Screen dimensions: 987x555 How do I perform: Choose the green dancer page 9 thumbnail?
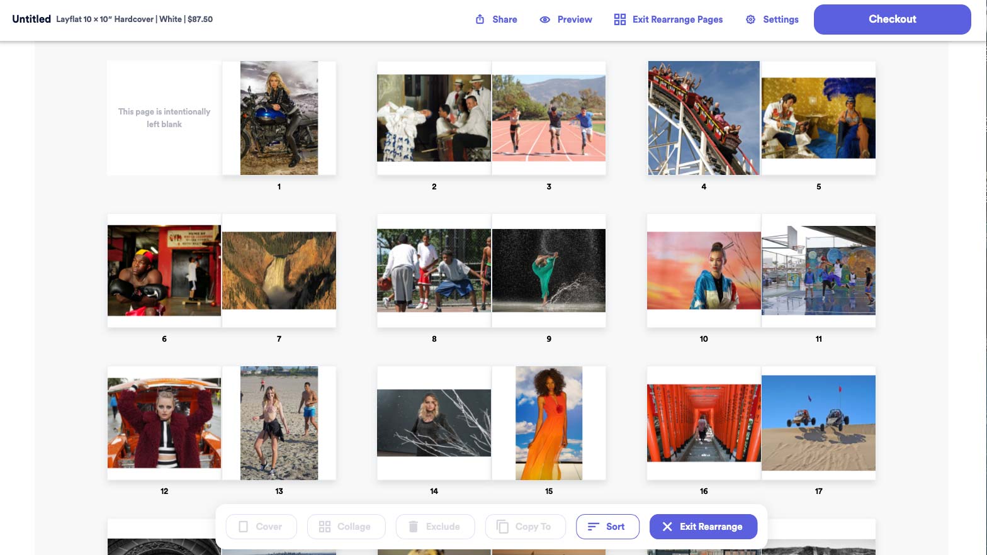pos(548,271)
